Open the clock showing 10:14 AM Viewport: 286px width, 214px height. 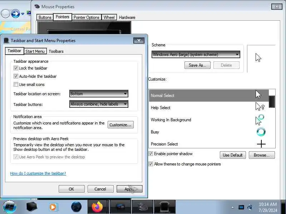[267, 207]
